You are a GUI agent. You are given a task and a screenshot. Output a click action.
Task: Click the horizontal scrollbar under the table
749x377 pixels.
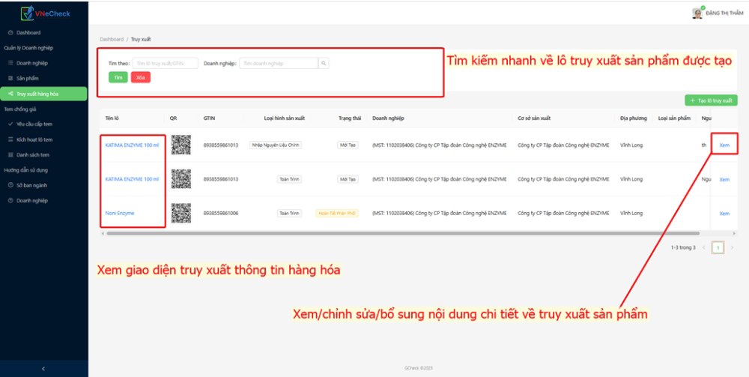coord(403,233)
